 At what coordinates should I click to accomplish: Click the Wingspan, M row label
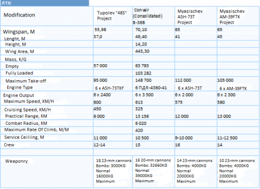[x=19, y=32]
